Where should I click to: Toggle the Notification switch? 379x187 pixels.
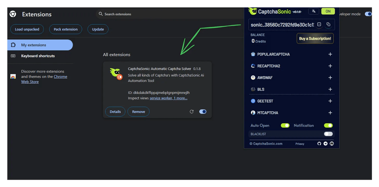(x=328, y=126)
